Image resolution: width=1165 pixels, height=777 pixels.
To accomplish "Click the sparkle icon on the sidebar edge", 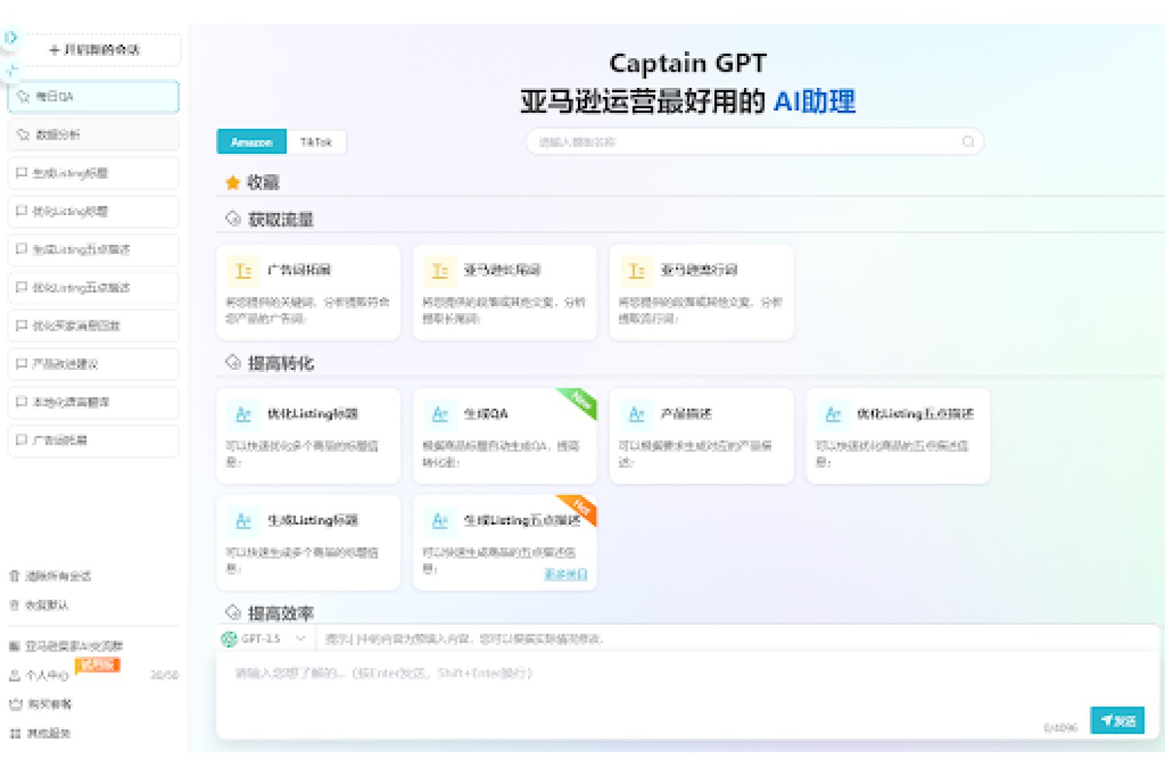I will pyautogui.click(x=11, y=71).
